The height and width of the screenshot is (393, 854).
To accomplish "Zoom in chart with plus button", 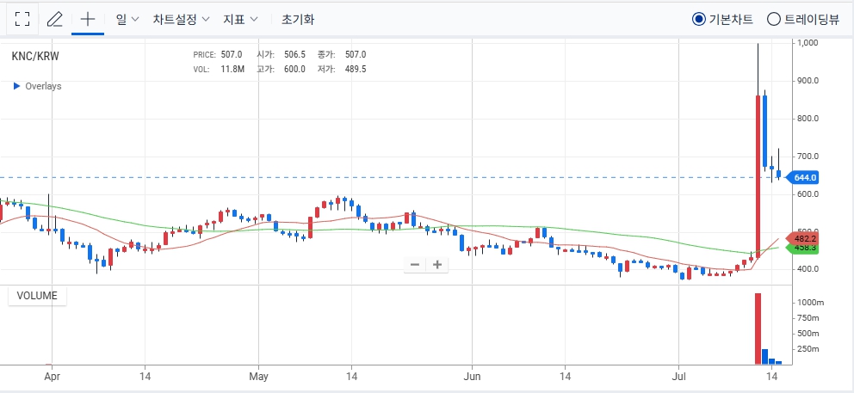I will tap(436, 265).
